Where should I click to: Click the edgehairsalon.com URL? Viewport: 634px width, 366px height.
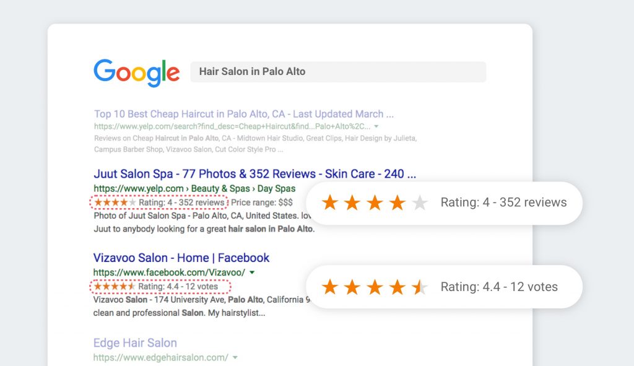click(x=160, y=357)
